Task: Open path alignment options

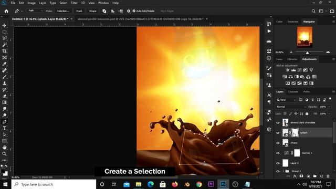Action: (112, 11)
